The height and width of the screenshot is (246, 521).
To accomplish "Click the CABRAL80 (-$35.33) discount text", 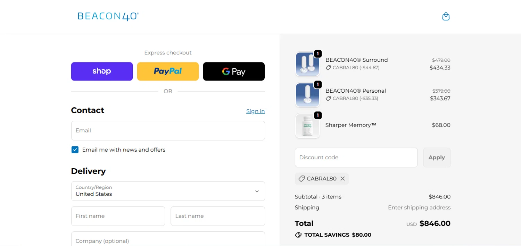I will point(355,99).
